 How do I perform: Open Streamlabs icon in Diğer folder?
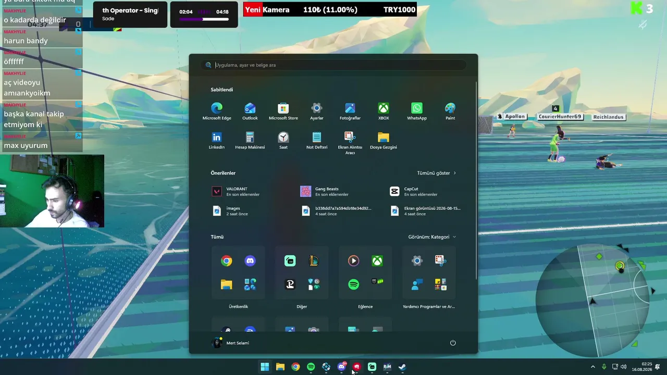[x=290, y=261]
